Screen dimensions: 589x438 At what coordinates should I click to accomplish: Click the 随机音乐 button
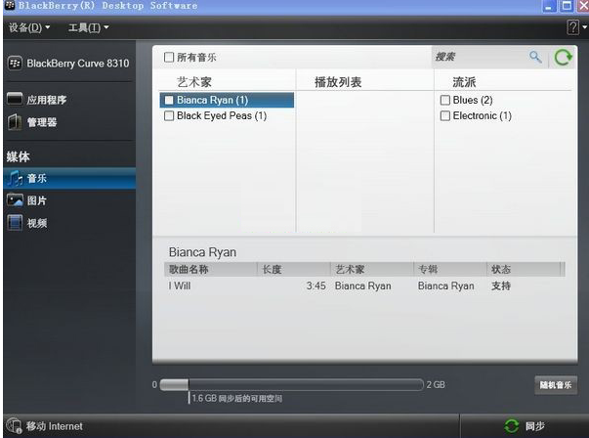[x=556, y=385]
